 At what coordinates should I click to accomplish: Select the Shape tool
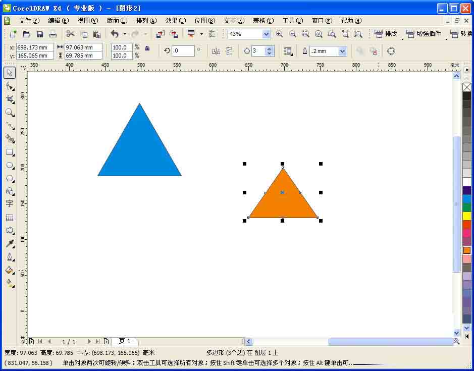tap(9, 86)
